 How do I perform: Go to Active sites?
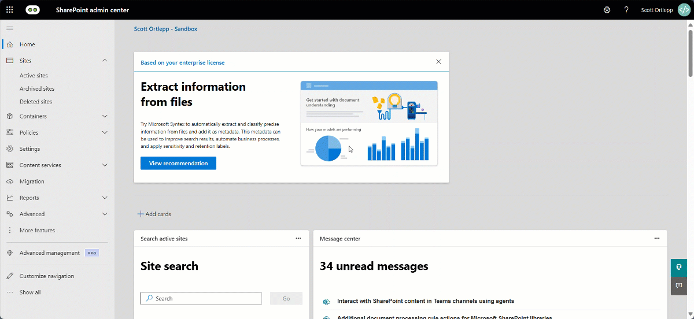tap(34, 76)
